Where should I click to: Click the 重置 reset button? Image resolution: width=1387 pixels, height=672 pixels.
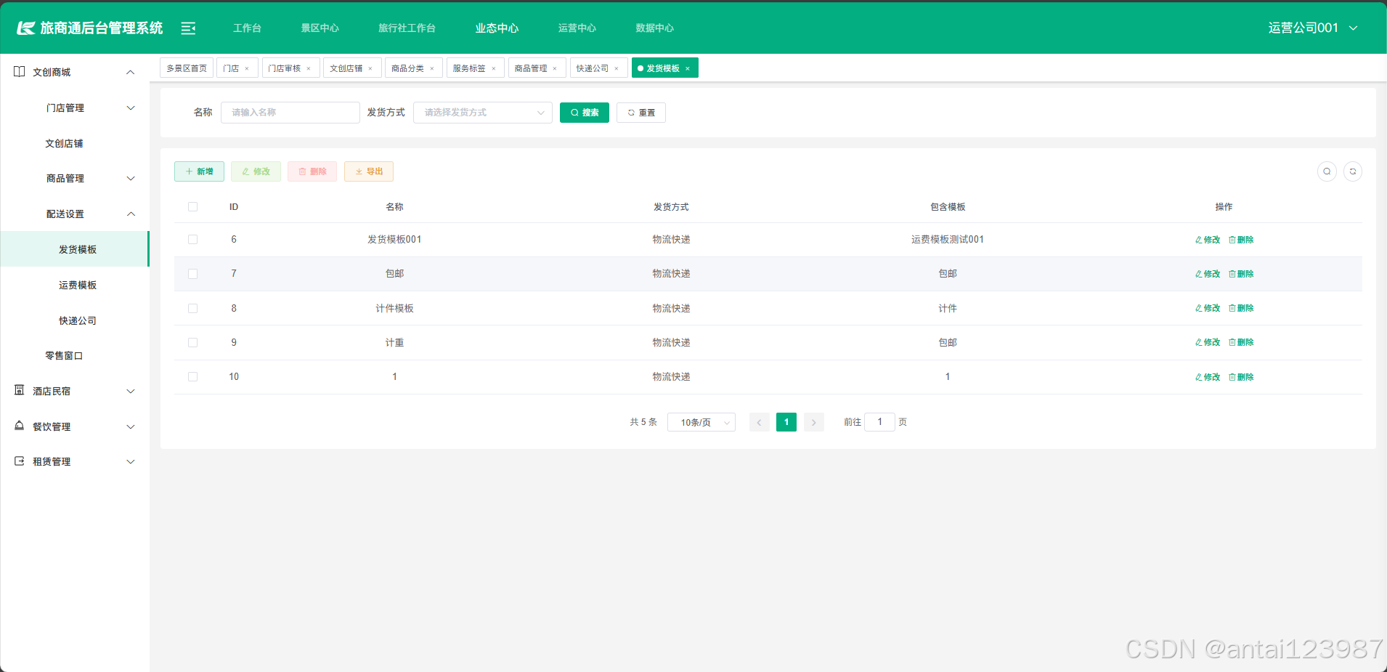tap(641, 113)
